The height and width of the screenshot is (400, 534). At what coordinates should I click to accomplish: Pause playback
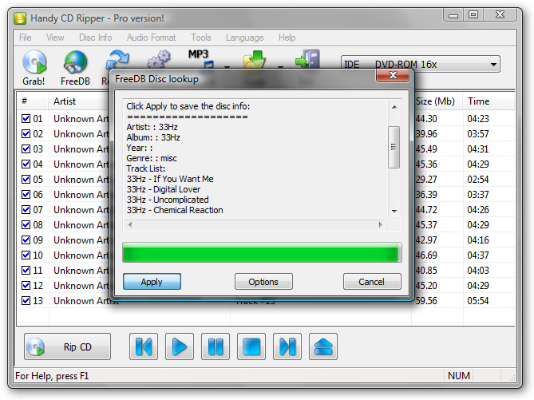coord(216,347)
